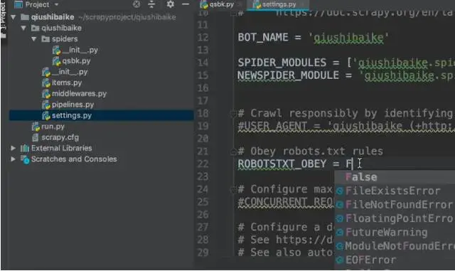The height and width of the screenshot is (271, 455).
Task: Open Project panel settings gear
Action: click(171, 4)
